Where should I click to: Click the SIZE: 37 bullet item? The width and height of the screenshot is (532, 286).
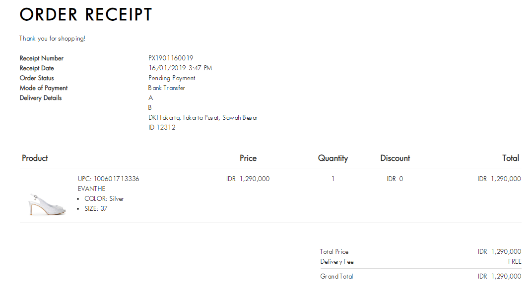[x=96, y=208]
